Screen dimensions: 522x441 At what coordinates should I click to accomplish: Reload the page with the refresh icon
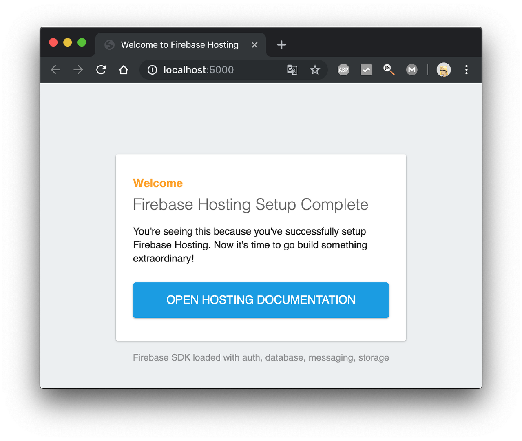101,70
